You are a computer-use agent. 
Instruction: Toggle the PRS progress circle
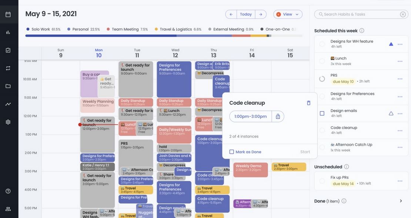(x=322, y=79)
